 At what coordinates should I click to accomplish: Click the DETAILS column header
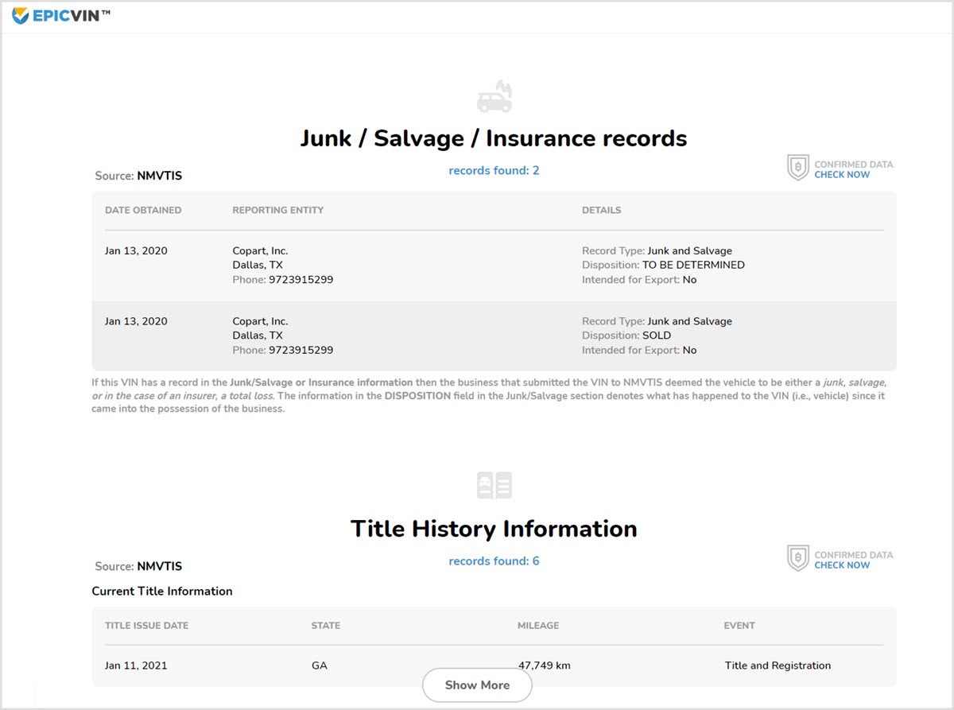(x=602, y=210)
